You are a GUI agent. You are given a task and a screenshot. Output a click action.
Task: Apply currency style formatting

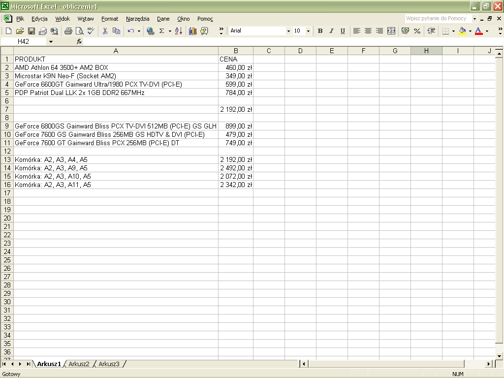tap(406, 31)
